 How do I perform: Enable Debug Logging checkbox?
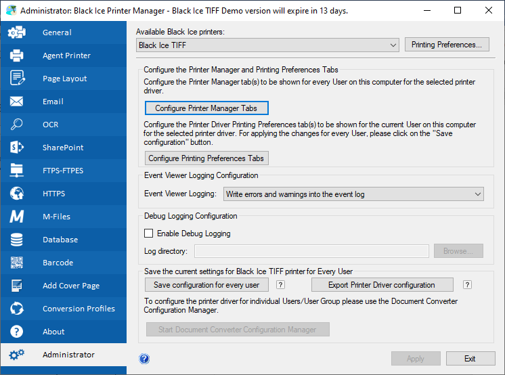point(148,234)
